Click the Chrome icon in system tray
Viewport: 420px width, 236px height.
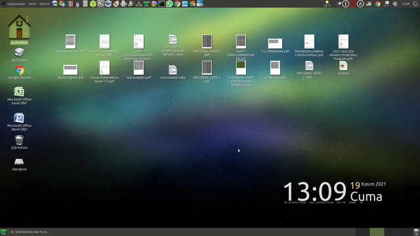pyautogui.click(x=378, y=4)
